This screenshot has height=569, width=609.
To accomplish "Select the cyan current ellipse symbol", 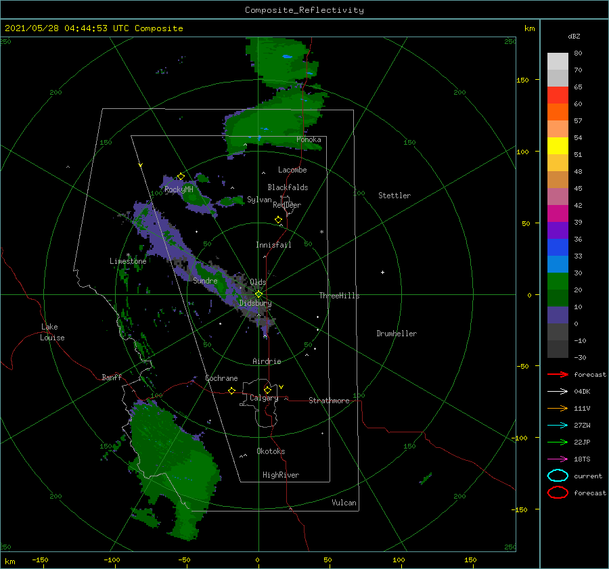I will click(x=558, y=476).
